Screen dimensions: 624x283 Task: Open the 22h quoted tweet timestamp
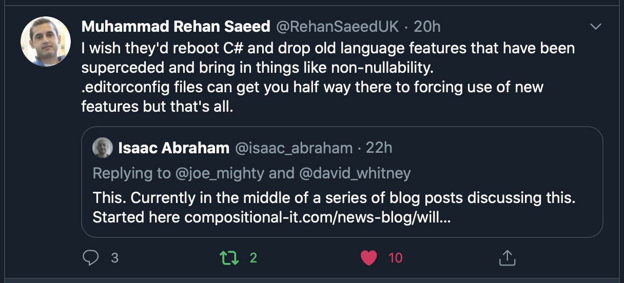click(379, 148)
